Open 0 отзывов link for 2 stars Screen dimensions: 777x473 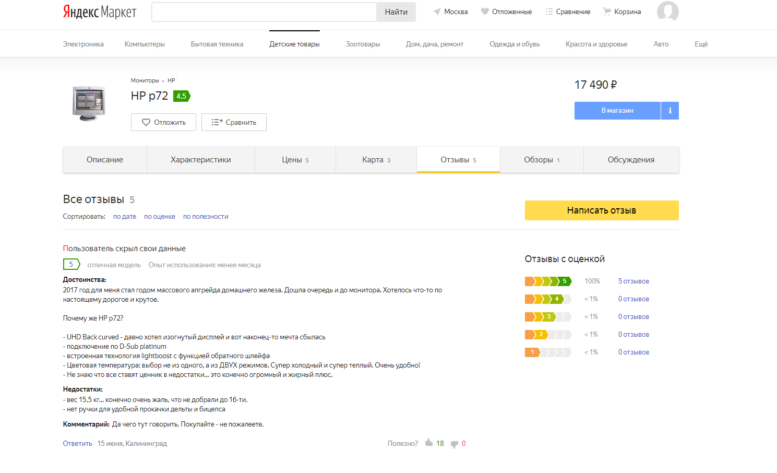[x=633, y=334]
